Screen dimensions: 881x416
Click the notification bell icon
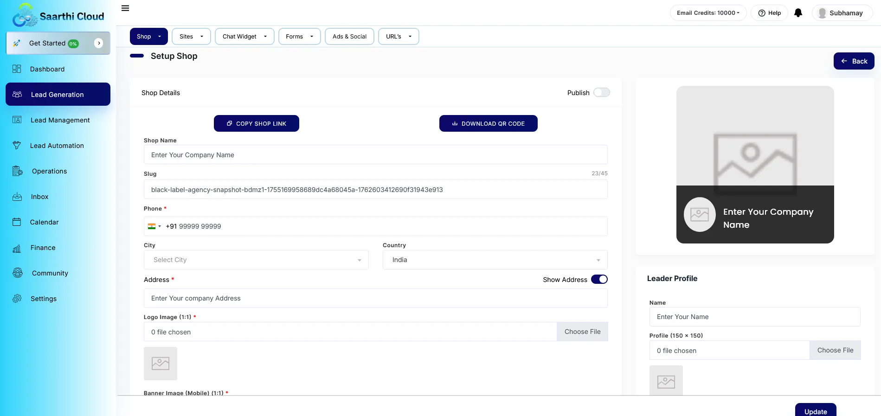click(x=798, y=13)
